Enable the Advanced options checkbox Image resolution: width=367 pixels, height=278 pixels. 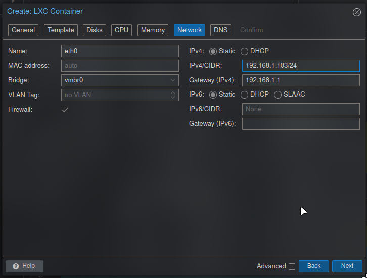point(292,266)
